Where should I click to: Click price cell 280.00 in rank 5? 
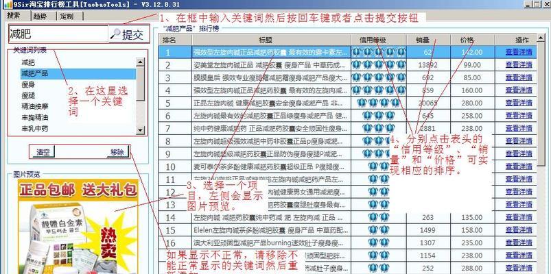(472, 103)
